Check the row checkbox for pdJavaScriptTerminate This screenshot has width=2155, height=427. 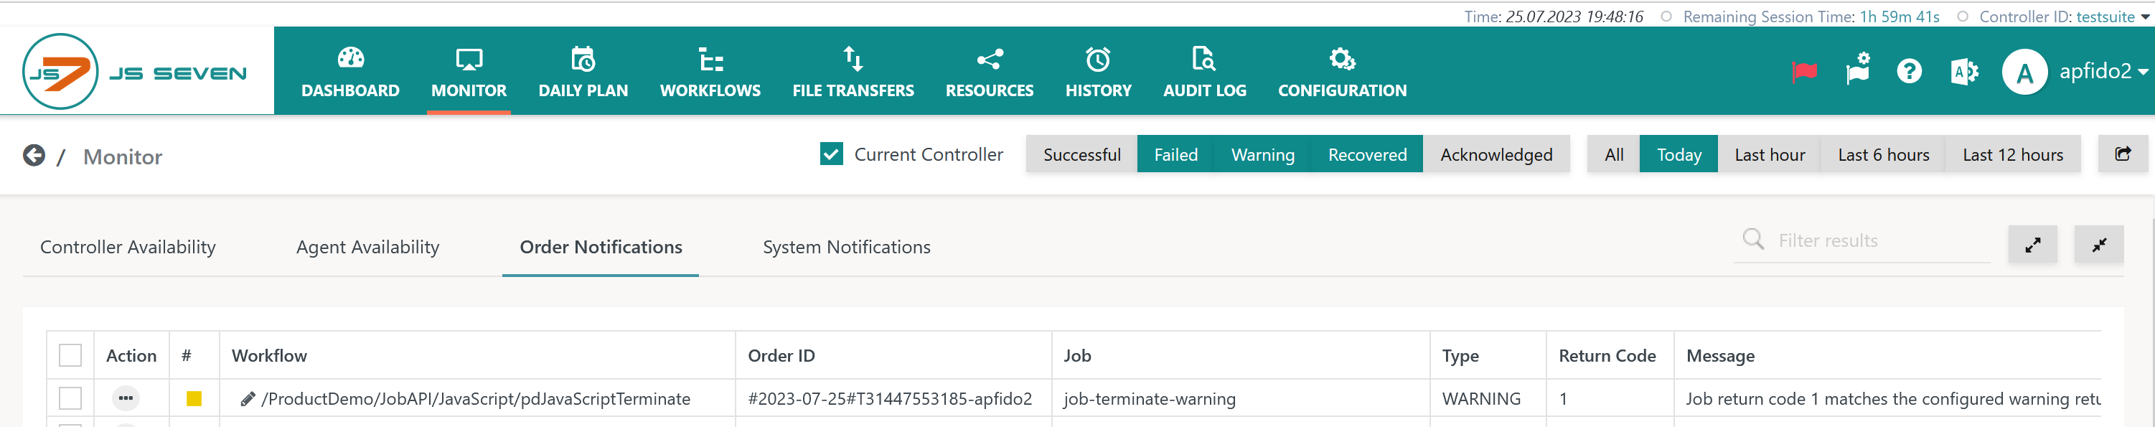(70, 398)
